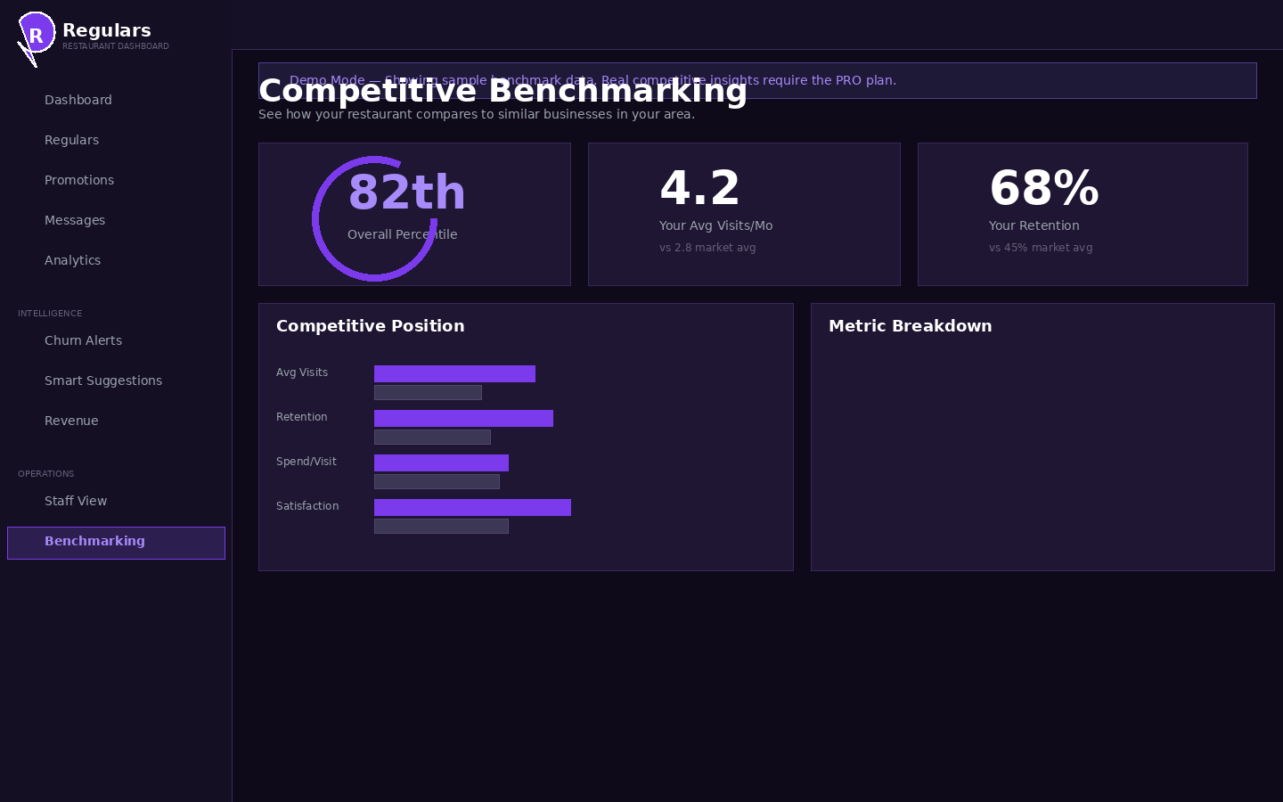Screen dimensions: 1283x802
Task: Click the Regulars logo icon
Action: [x=36, y=34]
